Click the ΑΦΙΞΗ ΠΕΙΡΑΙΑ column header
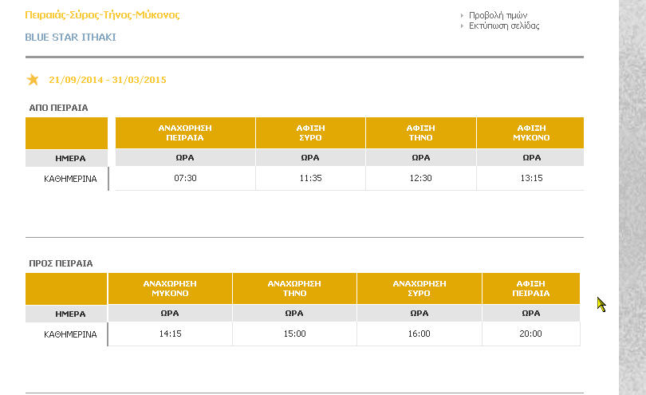Viewport: 646px width, 395px height. coord(530,288)
